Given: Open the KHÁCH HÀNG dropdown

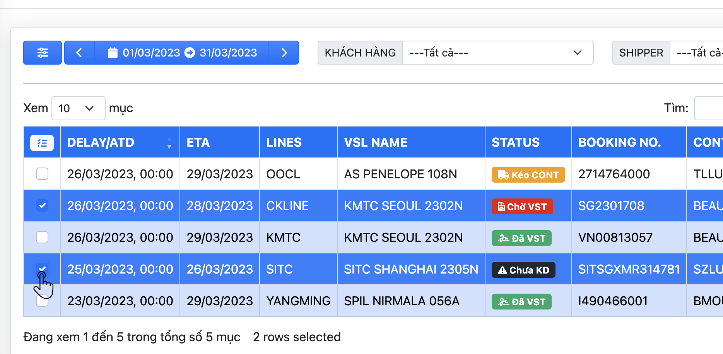Looking at the screenshot, I should click(497, 53).
